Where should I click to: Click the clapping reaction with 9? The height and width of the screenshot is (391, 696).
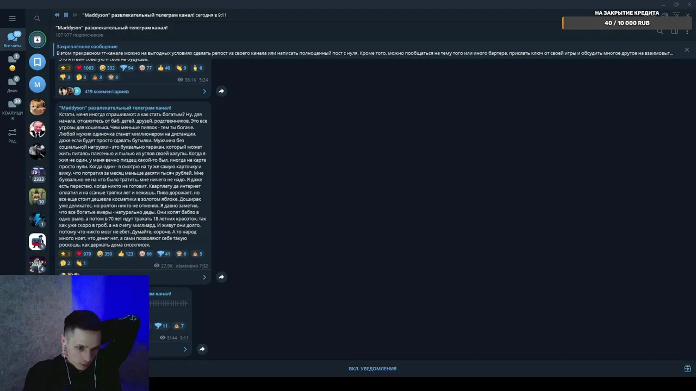pyautogui.click(x=181, y=68)
